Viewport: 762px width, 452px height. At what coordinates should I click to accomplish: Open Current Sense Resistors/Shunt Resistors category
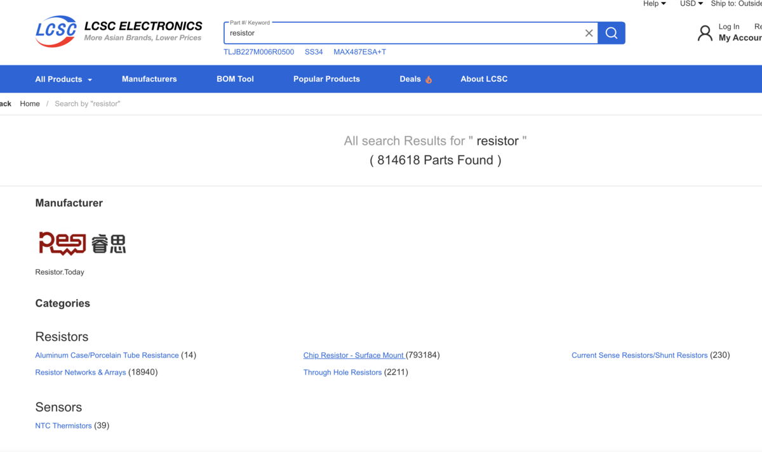click(639, 356)
